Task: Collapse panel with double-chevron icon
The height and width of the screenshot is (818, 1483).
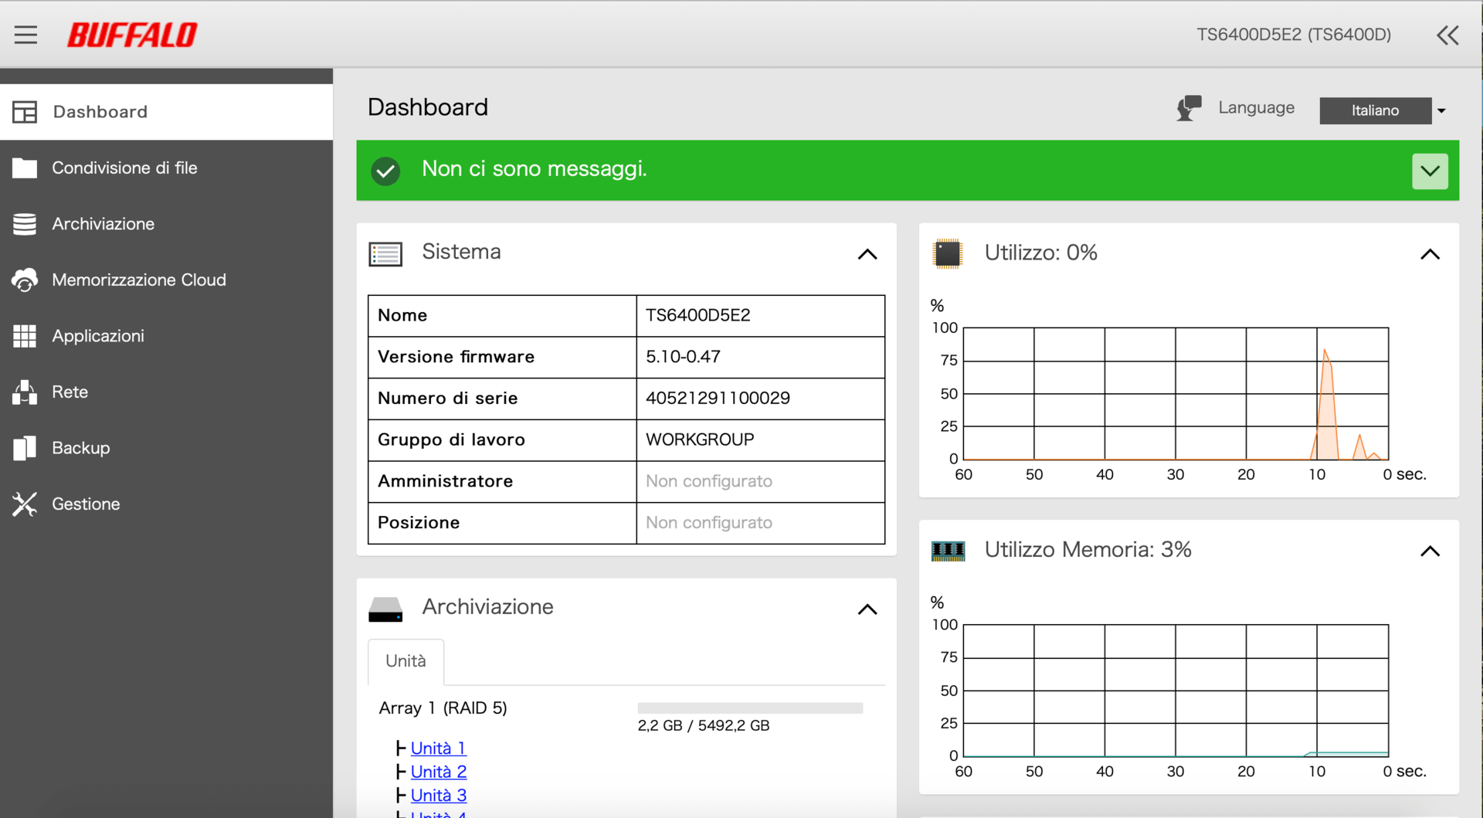Action: tap(1447, 35)
